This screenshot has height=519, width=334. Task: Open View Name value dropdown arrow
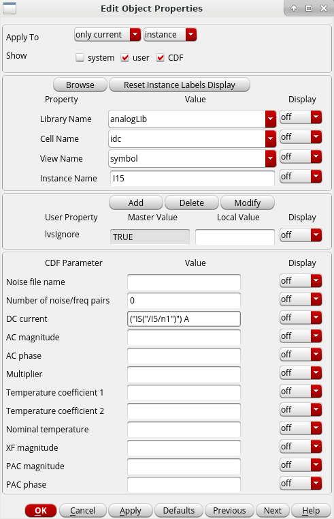(x=270, y=158)
